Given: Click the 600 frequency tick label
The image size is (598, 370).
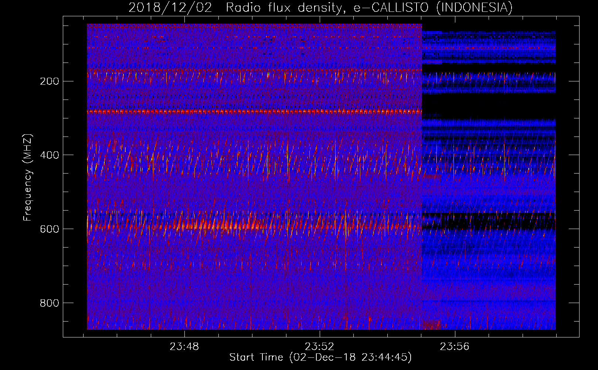Looking at the screenshot, I should 50,229.
